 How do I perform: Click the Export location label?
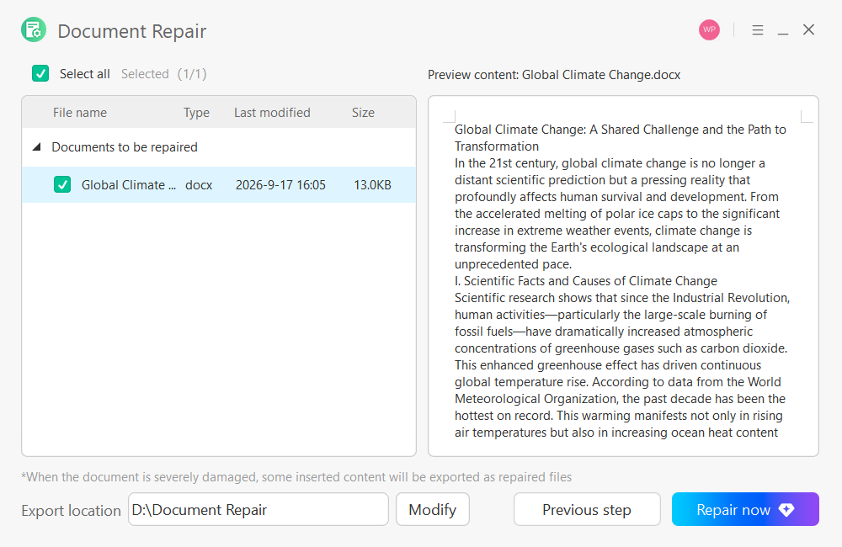pyautogui.click(x=71, y=511)
